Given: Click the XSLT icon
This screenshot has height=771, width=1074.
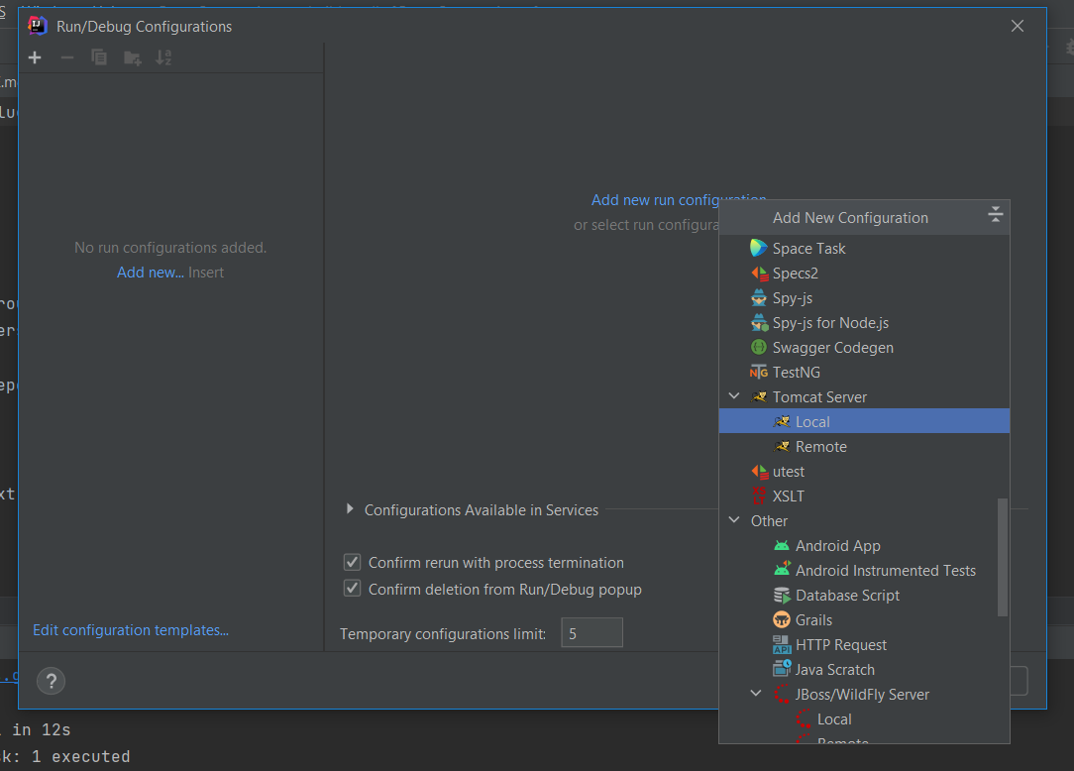Looking at the screenshot, I should [x=759, y=496].
